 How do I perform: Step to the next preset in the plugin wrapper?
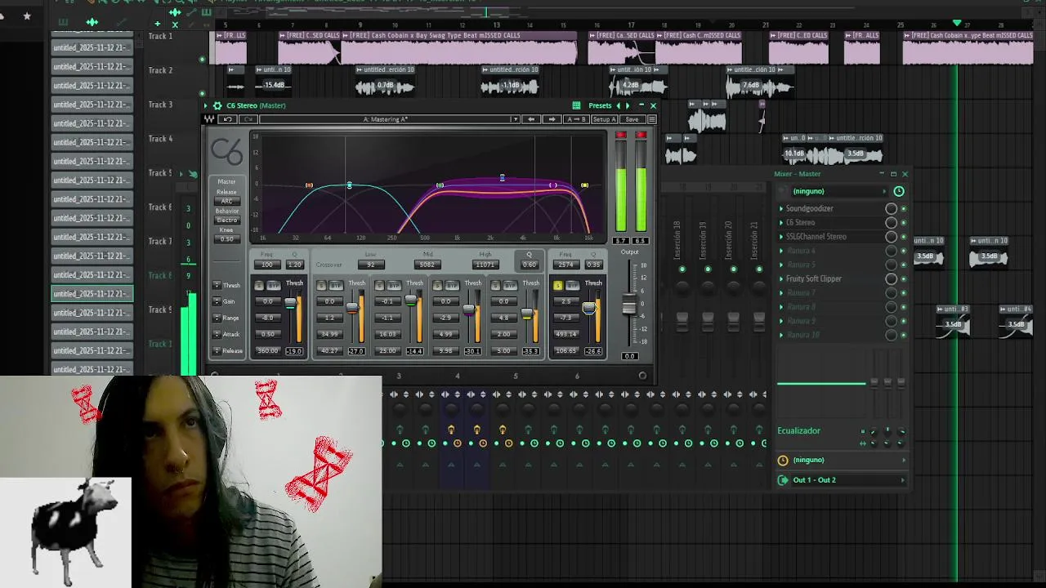tap(628, 105)
